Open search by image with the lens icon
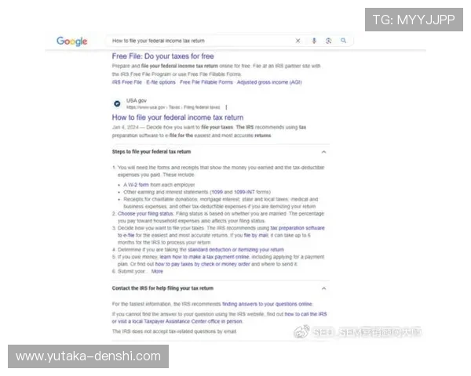Viewport: 471px width, 376px height. pos(328,41)
